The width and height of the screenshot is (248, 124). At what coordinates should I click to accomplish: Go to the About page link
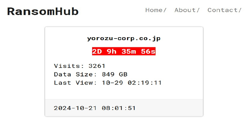click(x=187, y=10)
